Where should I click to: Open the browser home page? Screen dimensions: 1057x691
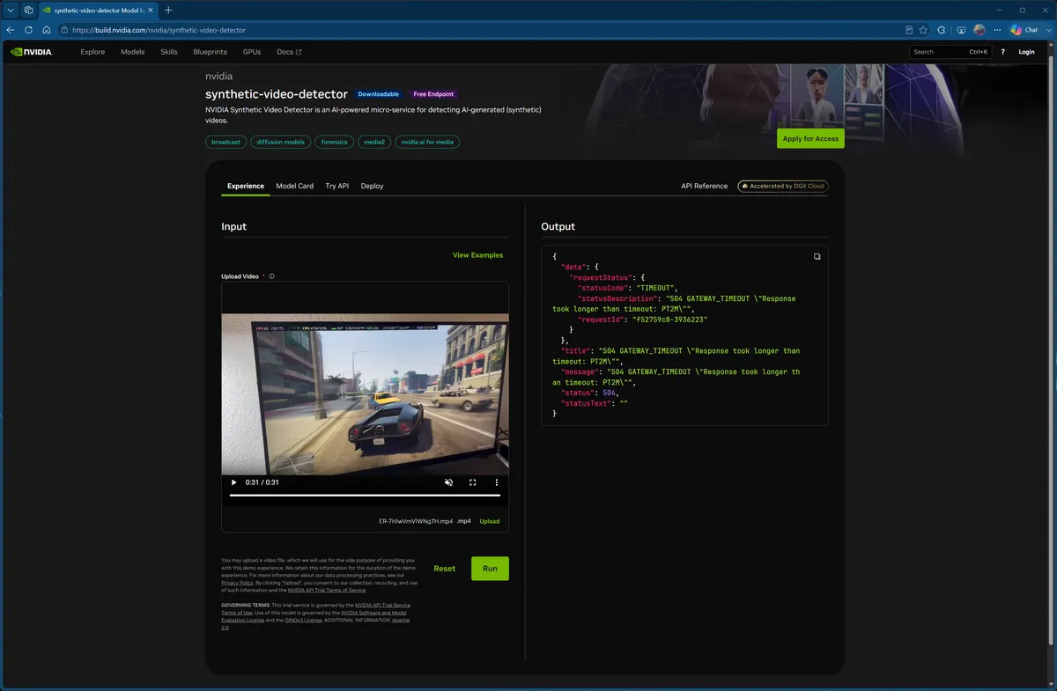click(46, 29)
